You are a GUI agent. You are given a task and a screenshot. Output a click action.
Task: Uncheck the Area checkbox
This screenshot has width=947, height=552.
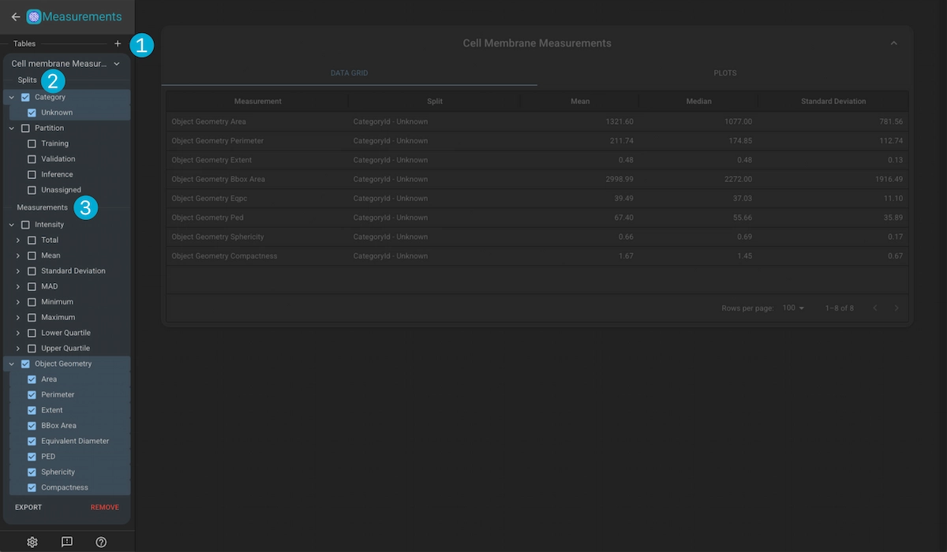point(32,379)
